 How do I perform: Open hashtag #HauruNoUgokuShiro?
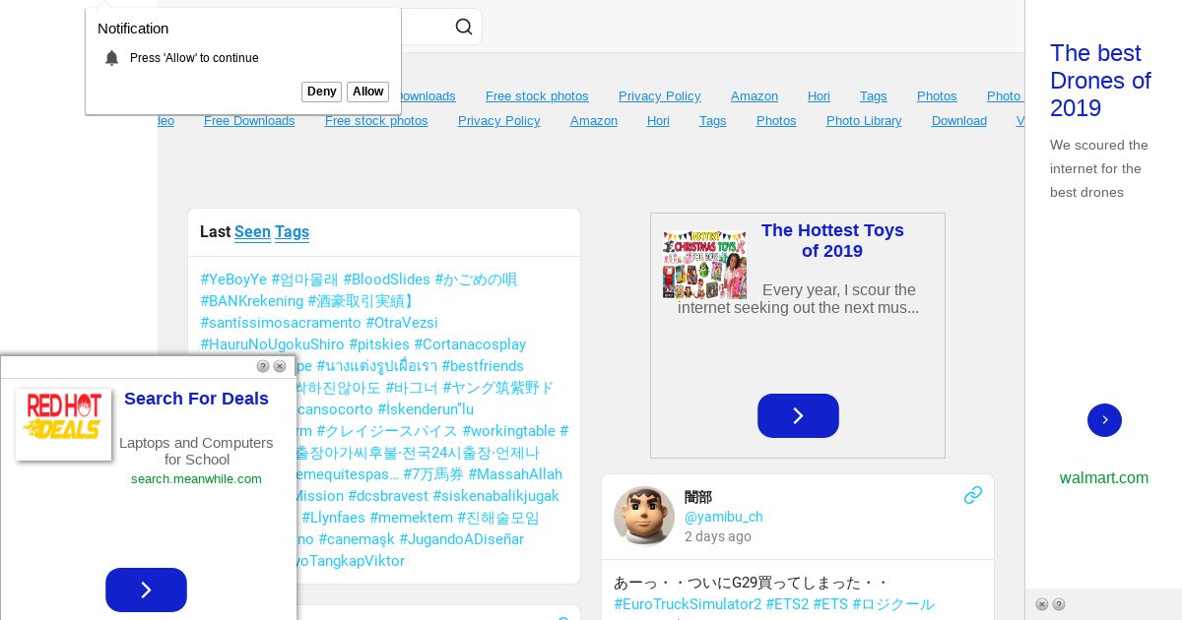coord(272,344)
